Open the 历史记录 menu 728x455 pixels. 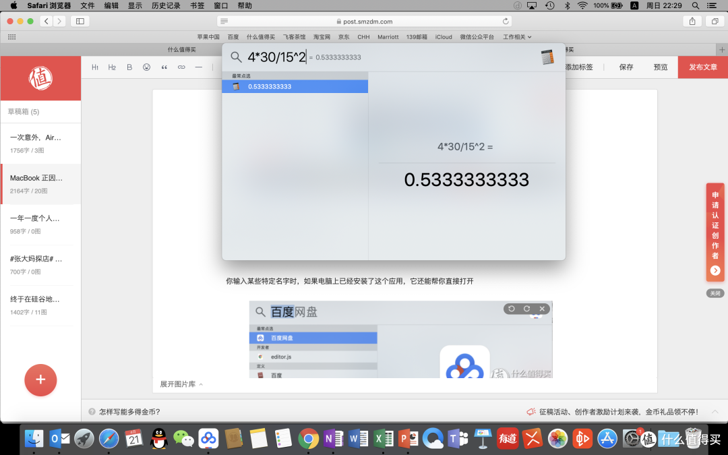coord(166,5)
